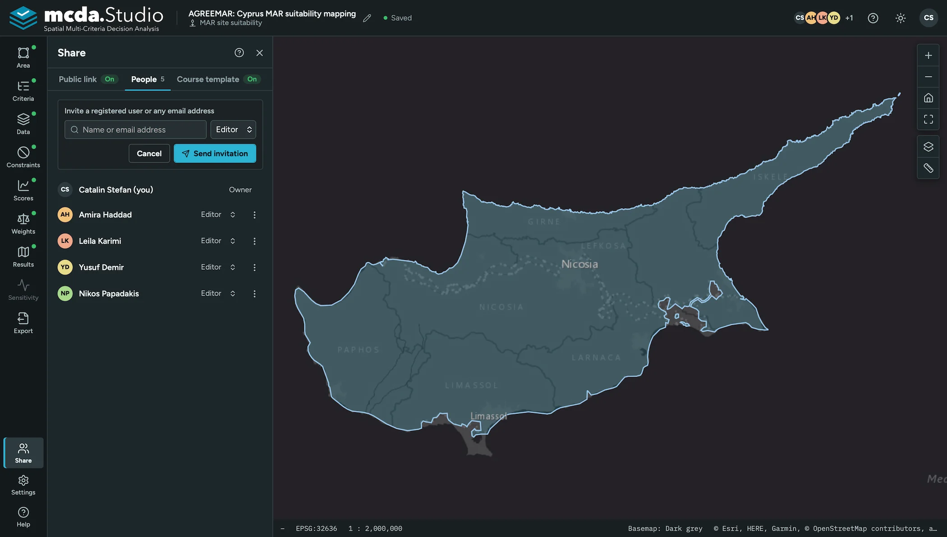
Task: Open the Export sidebar item
Action: click(x=23, y=323)
